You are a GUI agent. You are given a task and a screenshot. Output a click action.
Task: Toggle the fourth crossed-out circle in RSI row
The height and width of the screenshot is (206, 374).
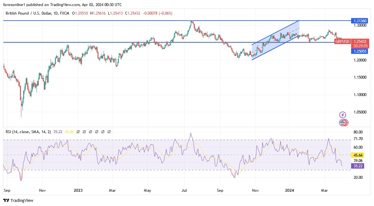(96, 132)
